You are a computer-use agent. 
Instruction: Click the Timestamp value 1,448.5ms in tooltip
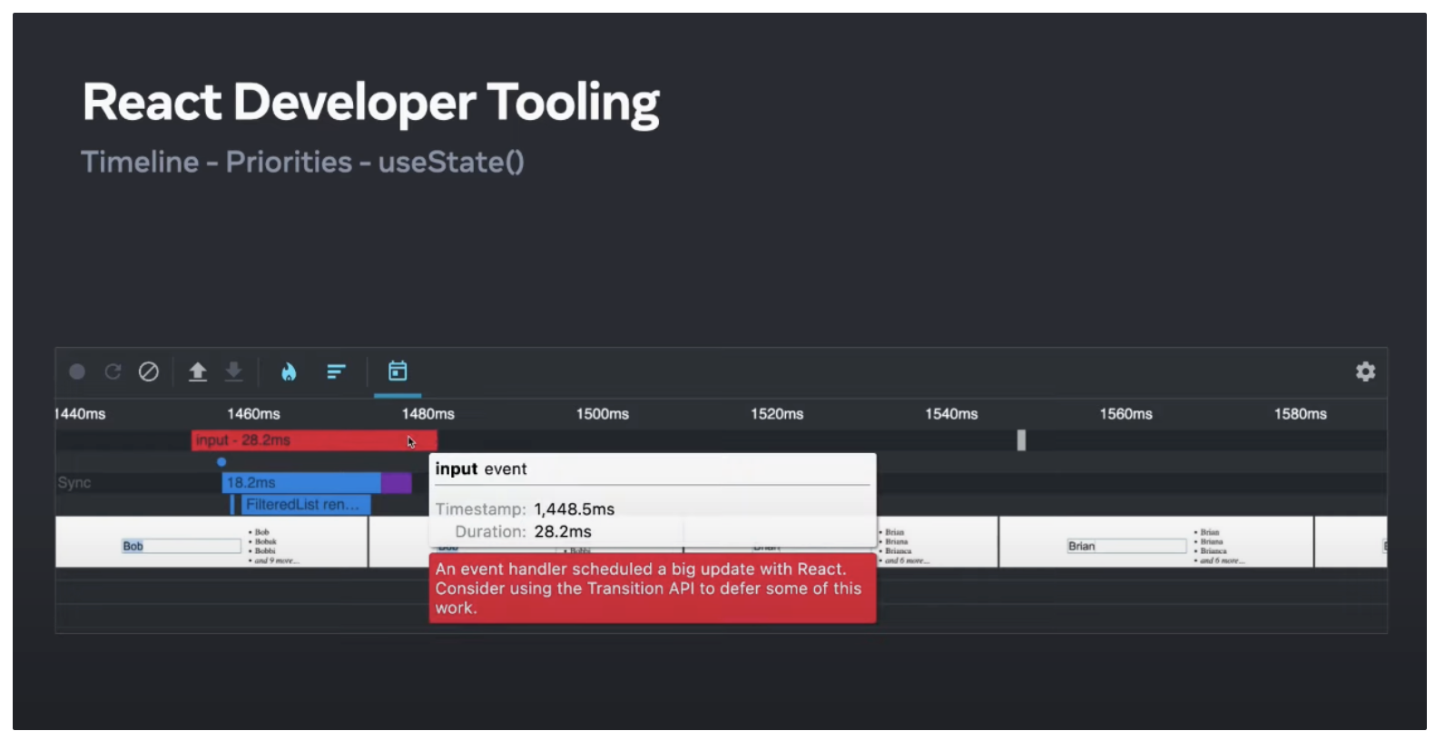coord(574,509)
